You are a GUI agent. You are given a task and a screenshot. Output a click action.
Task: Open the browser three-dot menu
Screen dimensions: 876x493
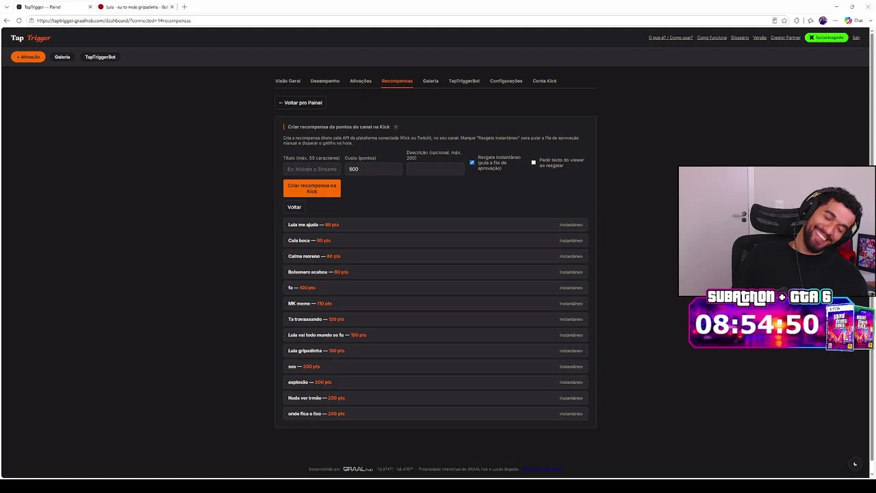835,21
